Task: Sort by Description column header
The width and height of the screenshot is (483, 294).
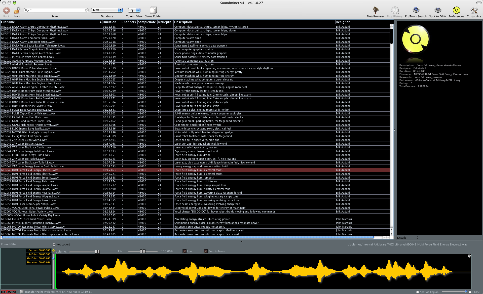Action: pyautogui.click(x=254, y=22)
